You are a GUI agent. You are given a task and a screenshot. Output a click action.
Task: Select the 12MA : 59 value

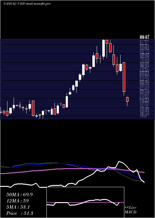click(x=17, y=201)
